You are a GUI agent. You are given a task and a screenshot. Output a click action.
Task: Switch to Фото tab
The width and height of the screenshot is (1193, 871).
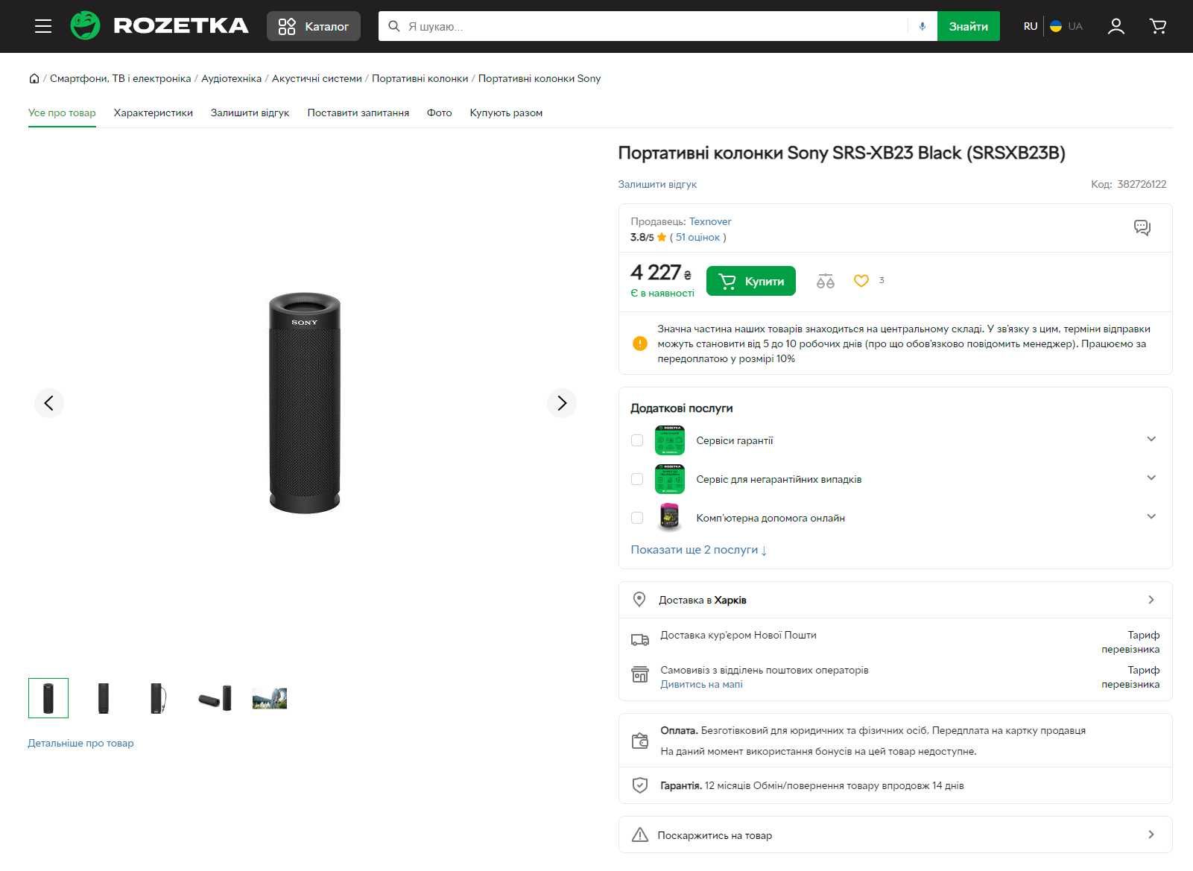[440, 113]
